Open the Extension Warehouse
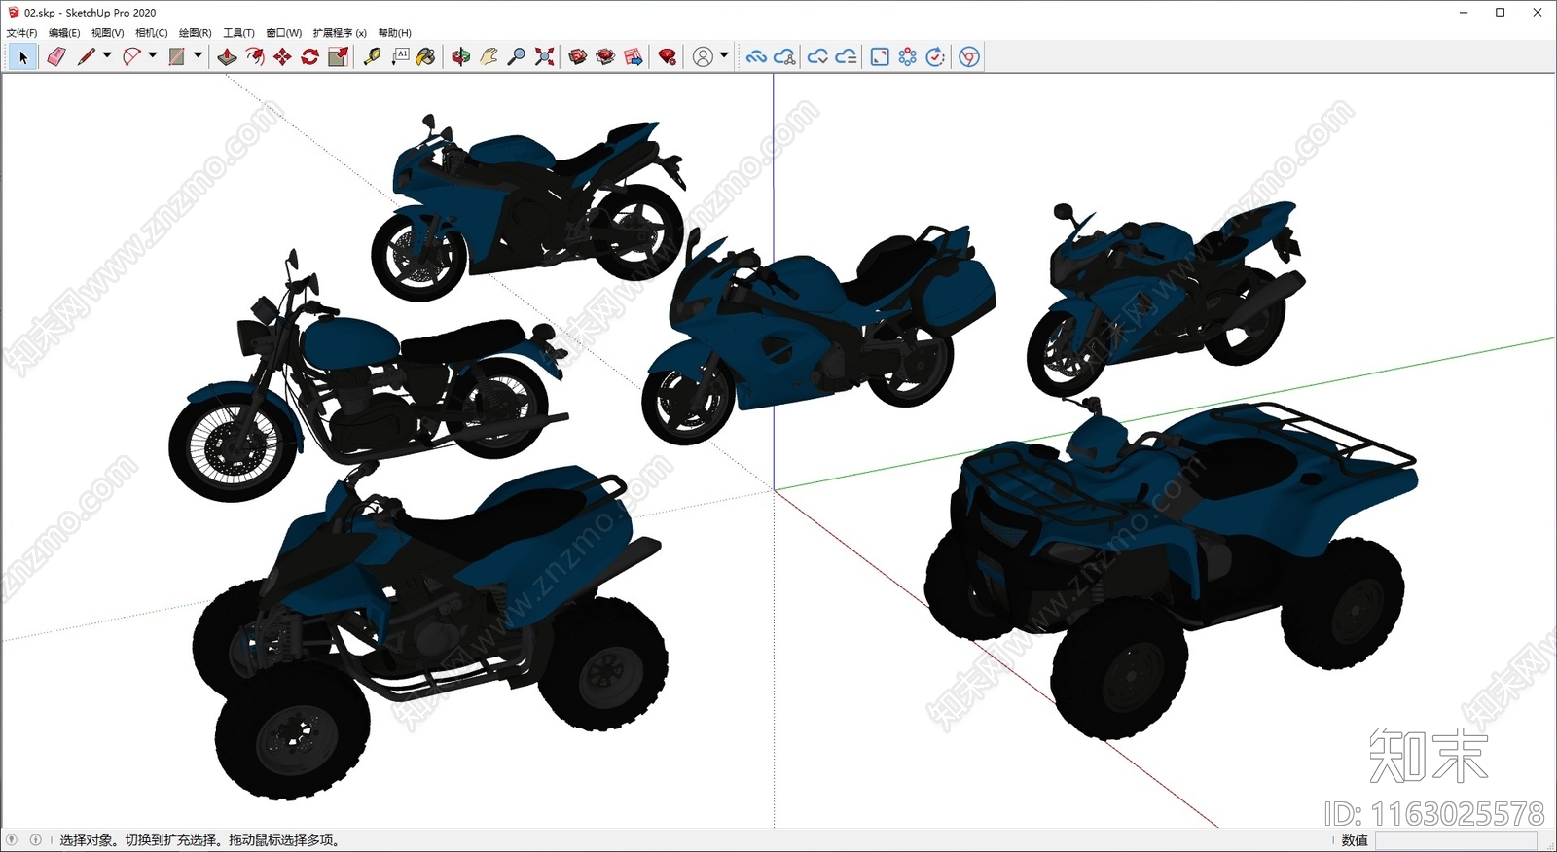The height and width of the screenshot is (852, 1557). tap(605, 57)
